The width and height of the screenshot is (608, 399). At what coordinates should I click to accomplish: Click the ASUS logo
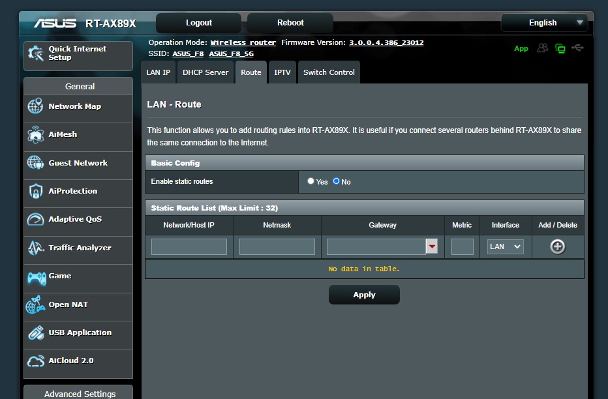click(55, 23)
